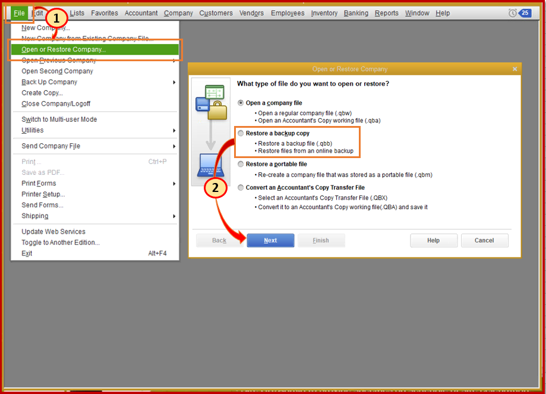Choose New Company from the File menu
The image size is (546, 394).
[94, 28]
